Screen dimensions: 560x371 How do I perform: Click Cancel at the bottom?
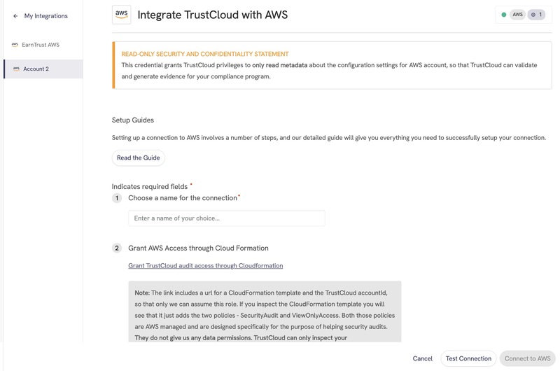423,358
